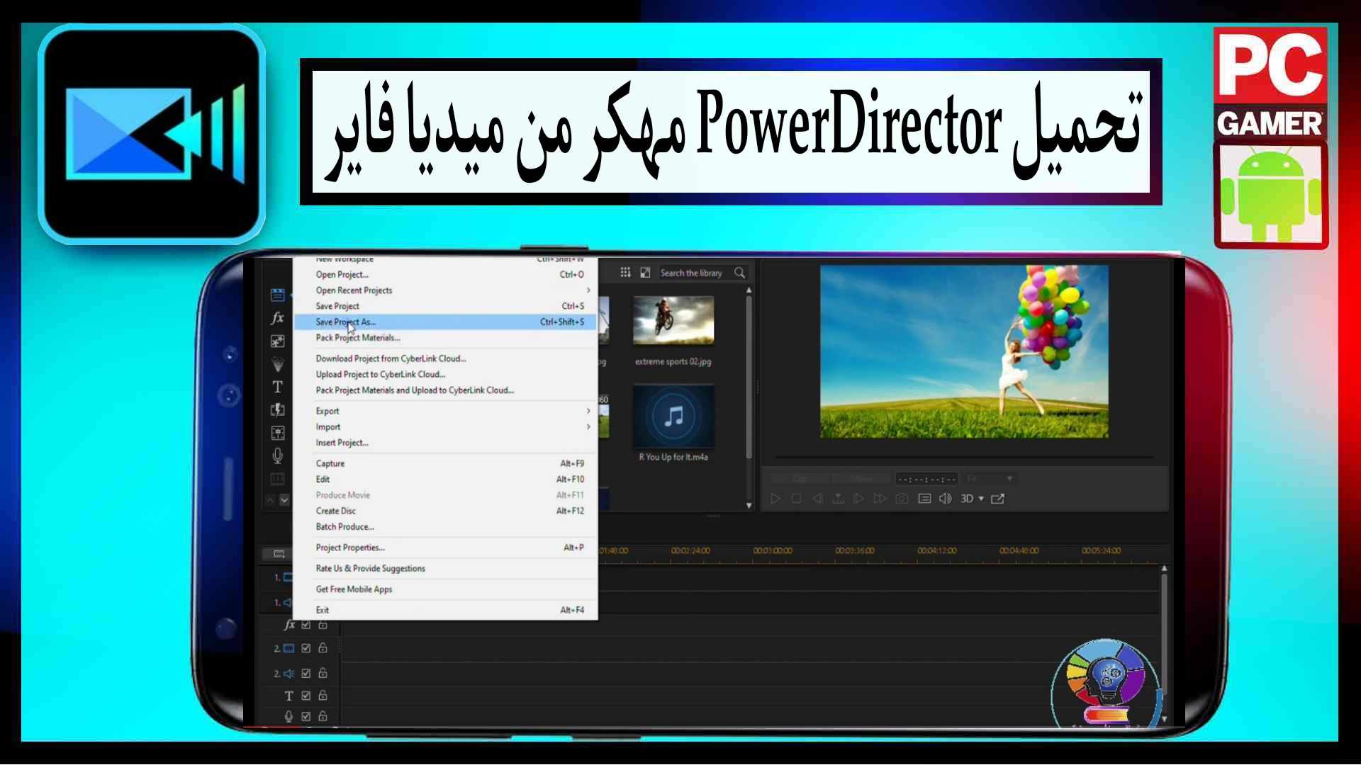1361x765 pixels.
Task: Click the snapshot camera icon
Action: (x=902, y=499)
